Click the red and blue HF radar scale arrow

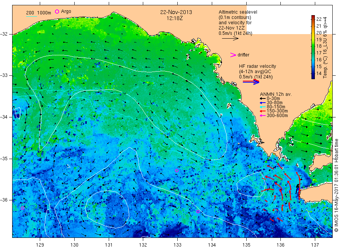point(251,82)
